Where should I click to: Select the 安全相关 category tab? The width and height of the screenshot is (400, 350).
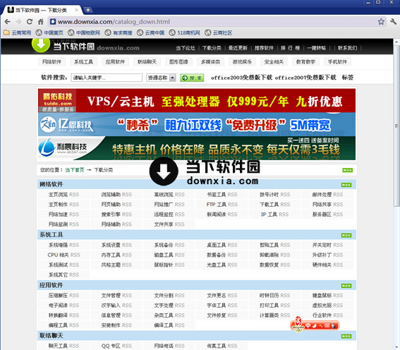[x=274, y=61]
